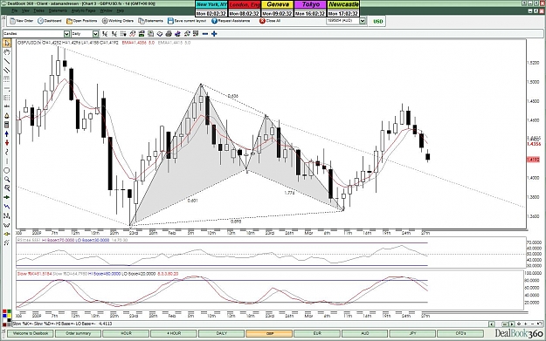Click the Newcastle clock
This screenshot has height=341, width=546.
(343, 9)
